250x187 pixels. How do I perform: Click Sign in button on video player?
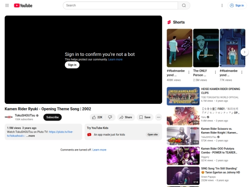pyautogui.click(x=72, y=65)
